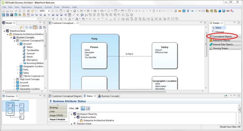Toggle table view filter button beside Filter Off
243x131 pixels.
(x=88, y=108)
